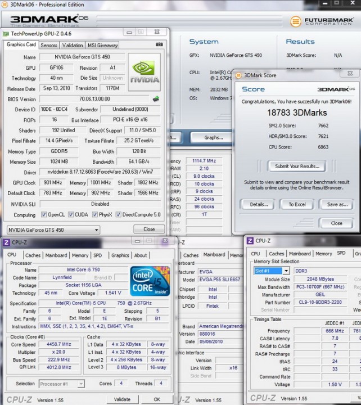The height and width of the screenshot is (405, 361).
Task: Open the Caches tab in the EVGA P55 CPU-Z window
Action: pyautogui.click(x=191, y=255)
